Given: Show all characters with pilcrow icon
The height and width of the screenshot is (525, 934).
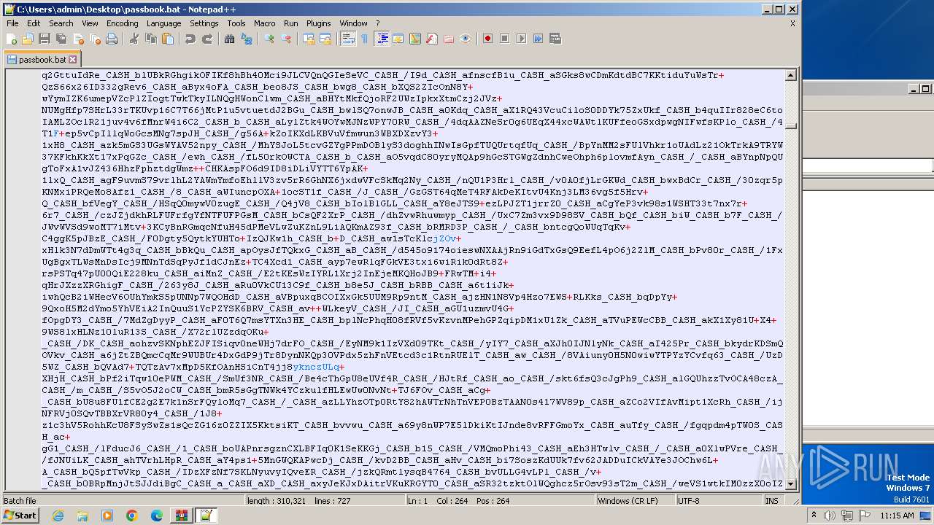Looking at the screenshot, I should (365, 39).
